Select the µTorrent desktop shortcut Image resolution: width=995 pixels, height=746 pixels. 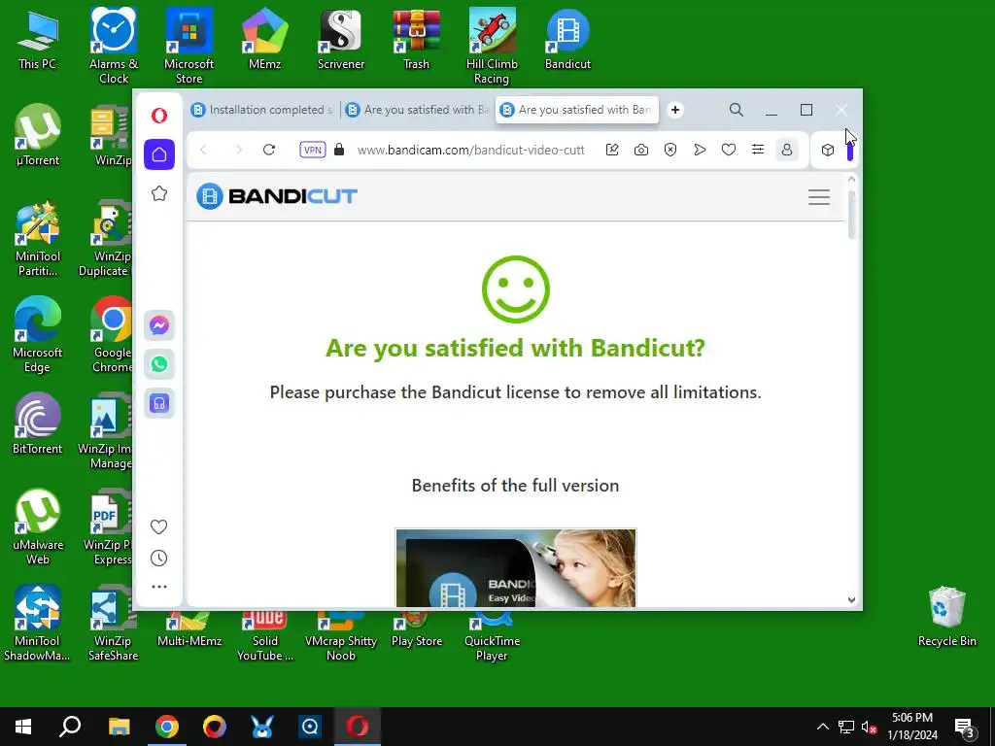coord(38,135)
